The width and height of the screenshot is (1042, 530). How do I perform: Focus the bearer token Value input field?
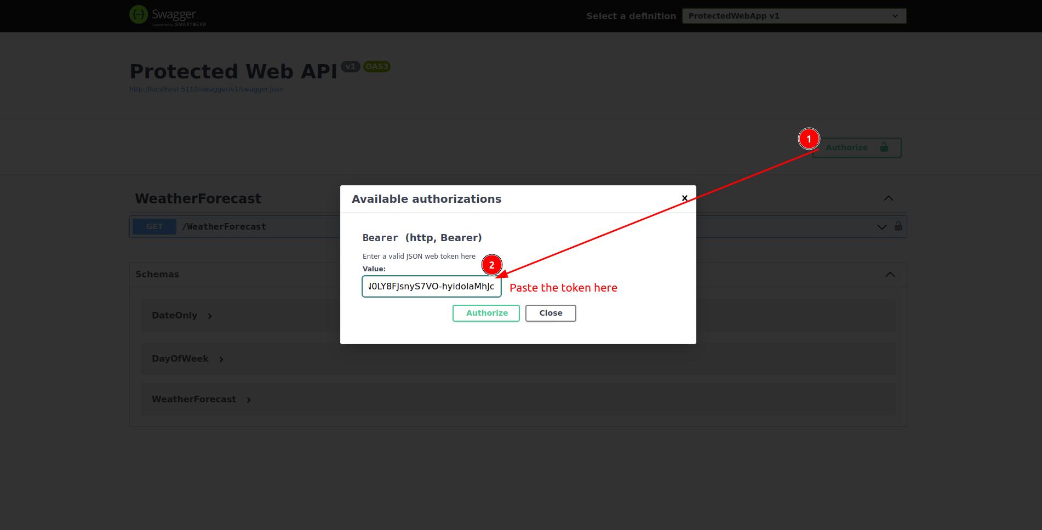431,286
